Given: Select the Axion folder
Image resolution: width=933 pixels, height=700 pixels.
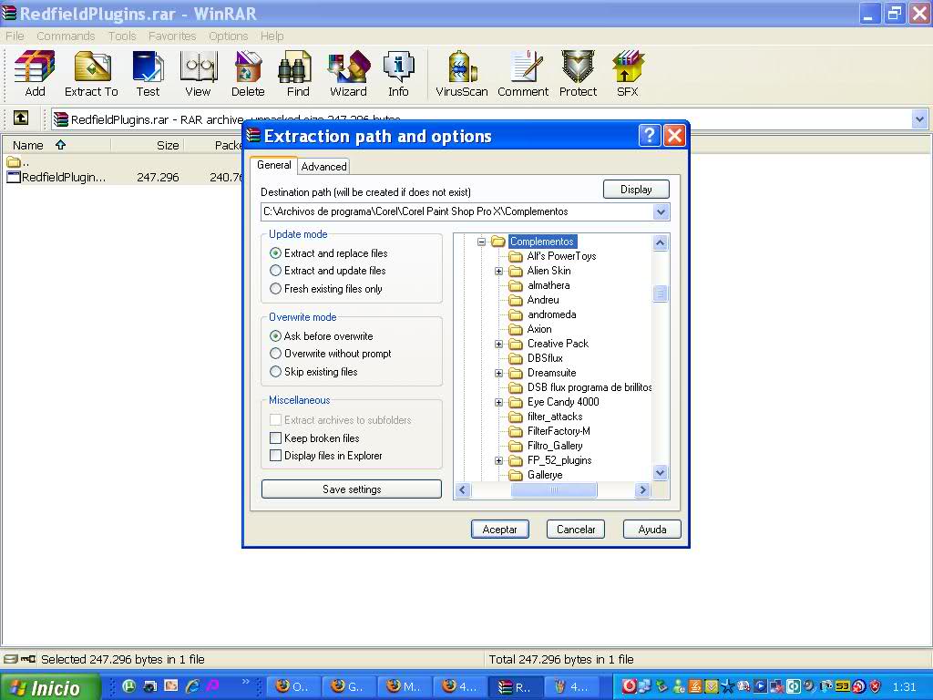Looking at the screenshot, I should click(539, 329).
